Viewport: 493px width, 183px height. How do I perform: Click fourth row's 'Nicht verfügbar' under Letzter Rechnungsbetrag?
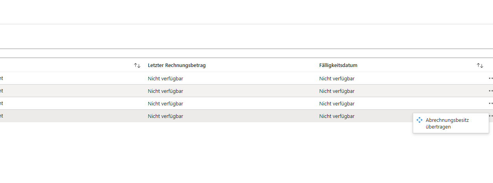click(166, 116)
